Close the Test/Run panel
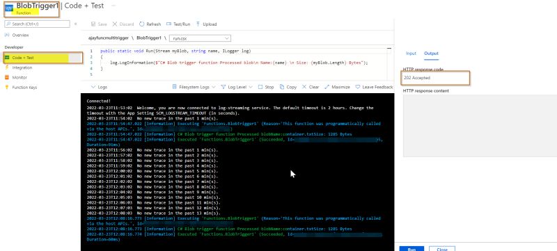Image resolution: width=557 pixels, height=251 pixels. (x=442, y=248)
